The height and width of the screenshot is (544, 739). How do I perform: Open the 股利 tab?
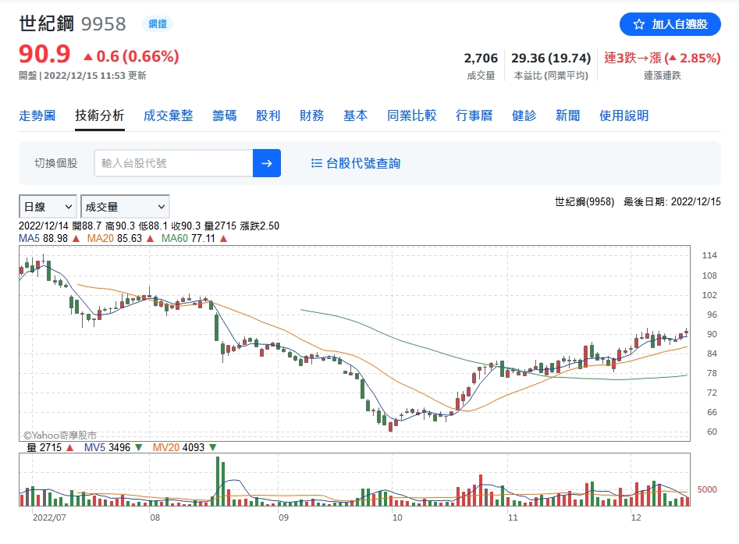coord(268,116)
